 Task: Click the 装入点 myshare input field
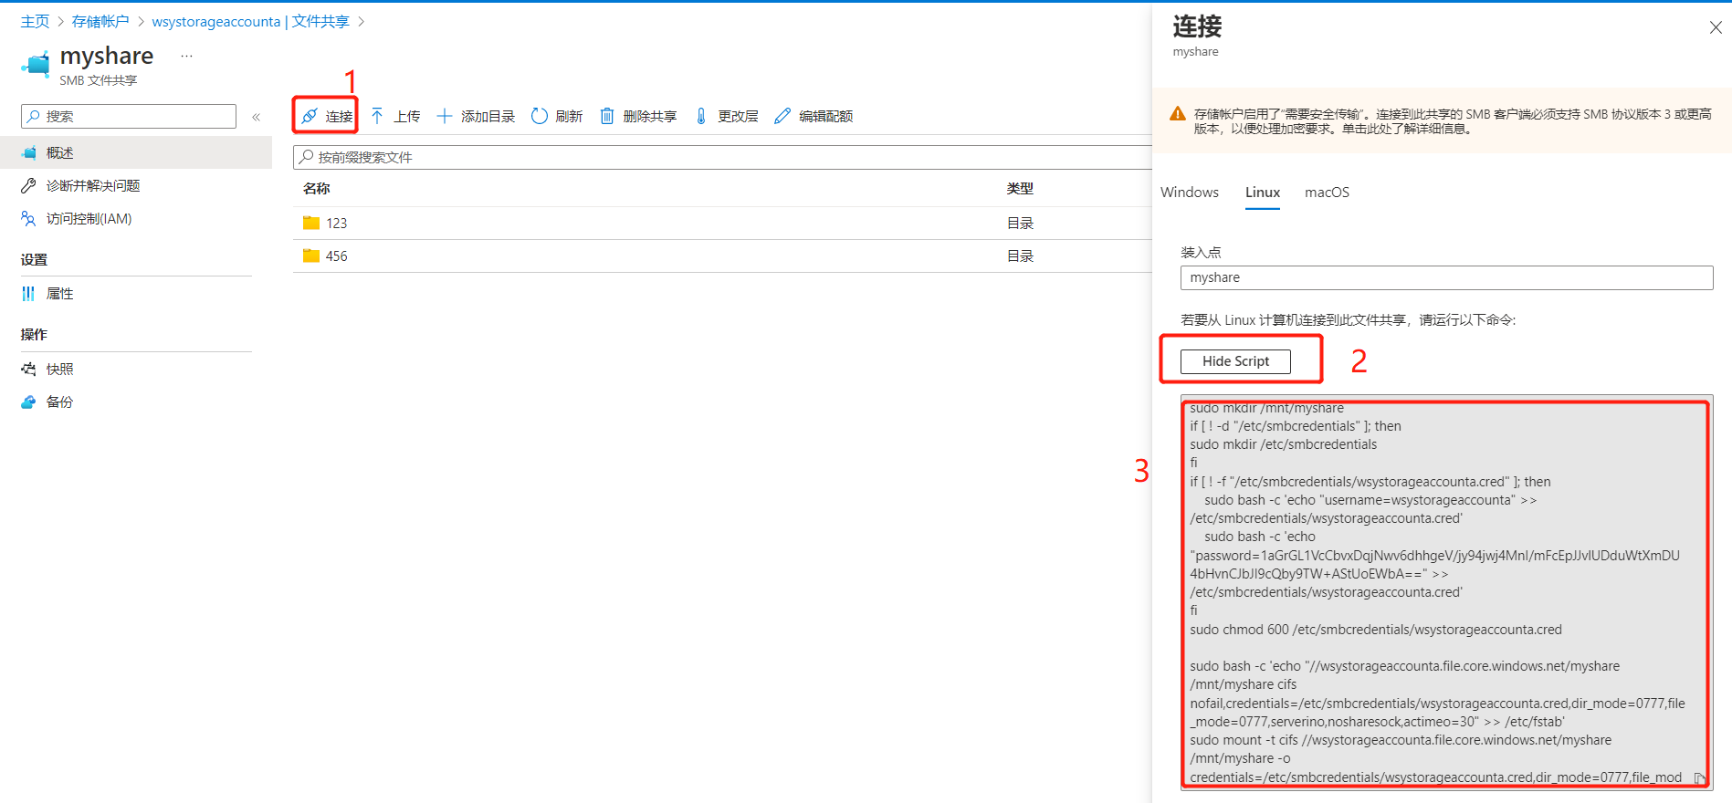pyautogui.click(x=1446, y=277)
